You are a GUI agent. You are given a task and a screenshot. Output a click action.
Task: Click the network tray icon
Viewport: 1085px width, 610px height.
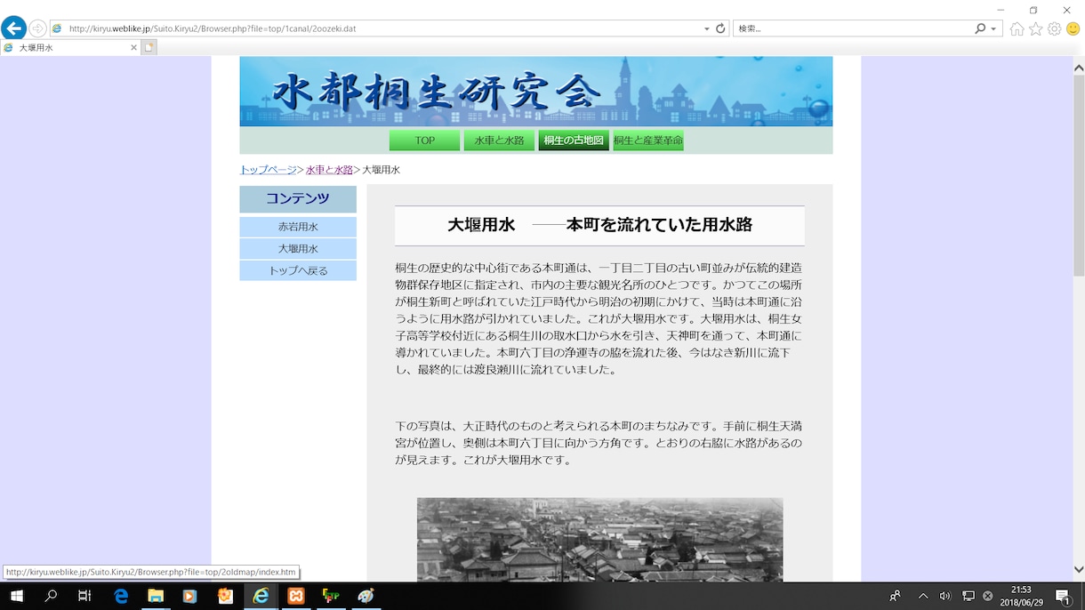[968, 596]
